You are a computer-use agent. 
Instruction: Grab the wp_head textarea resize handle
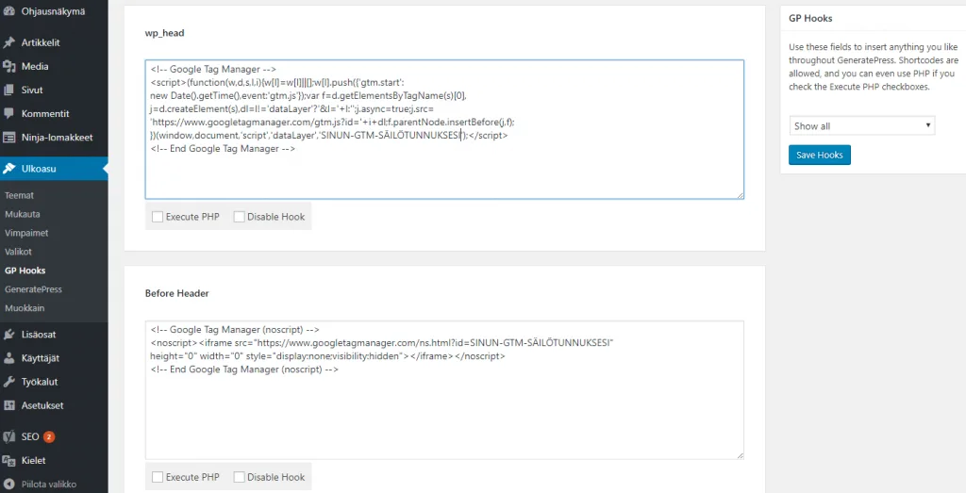click(x=740, y=195)
